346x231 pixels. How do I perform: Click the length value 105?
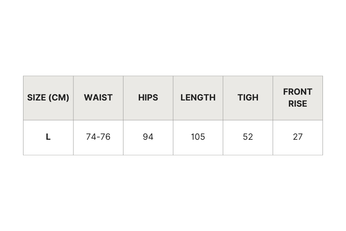point(198,137)
